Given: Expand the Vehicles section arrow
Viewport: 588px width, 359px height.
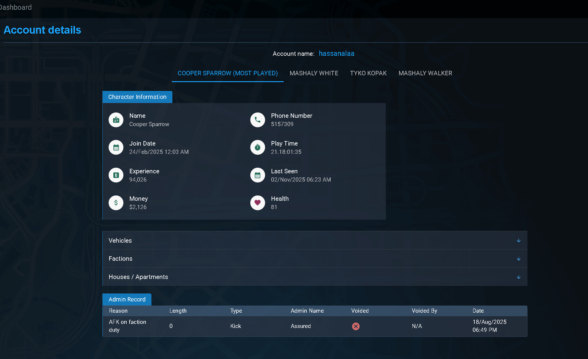Looking at the screenshot, I should click(x=519, y=241).
